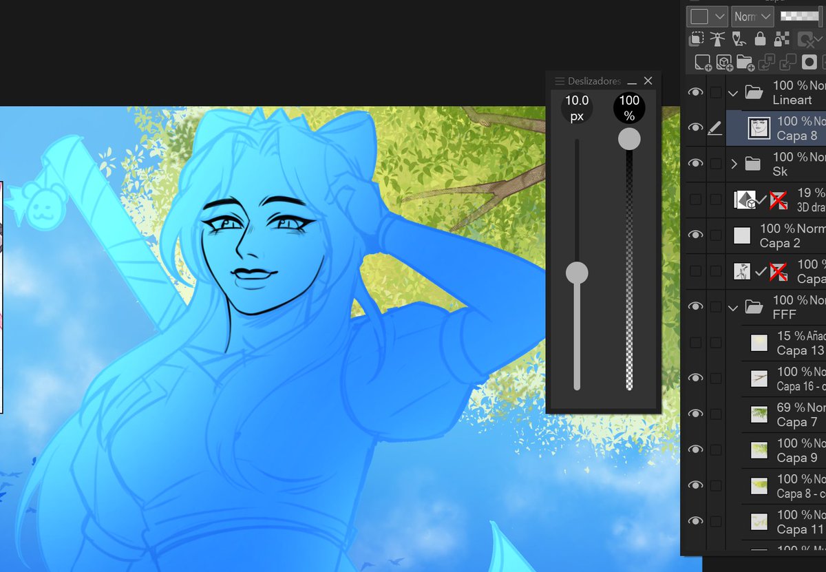This screenshot has height=572, width=826.
Task: Click the 3D draft layer cube icon
Action: coord(745,200)
